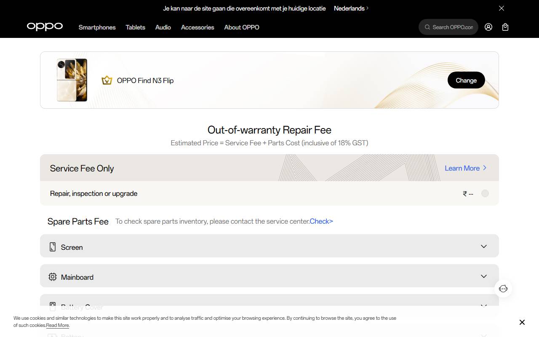Click the OPPO logo
Image resolution: width=539 pixels, height=337 pixels.
click(45, 27)
